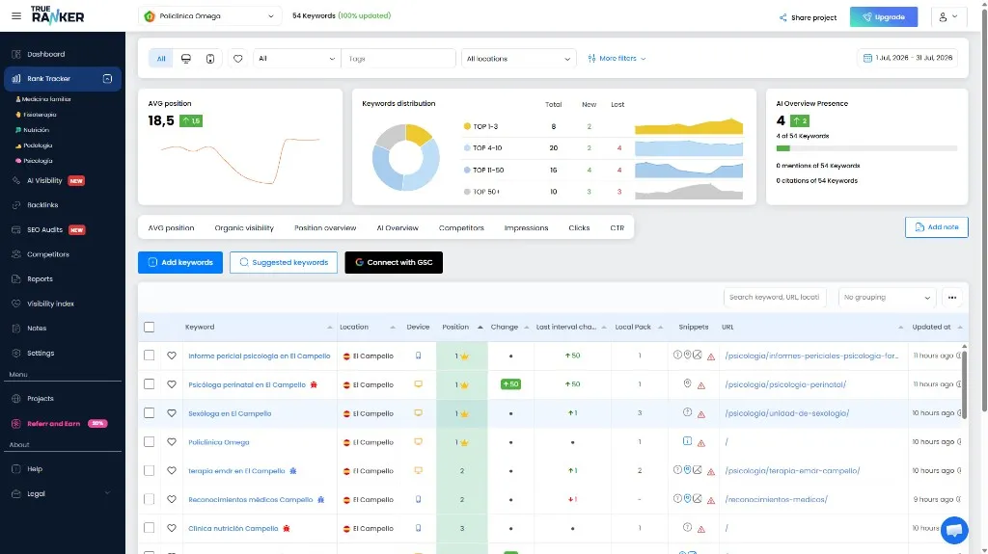Switch to Organic visibility tab

pyautogui.click(x=244, y=228)
